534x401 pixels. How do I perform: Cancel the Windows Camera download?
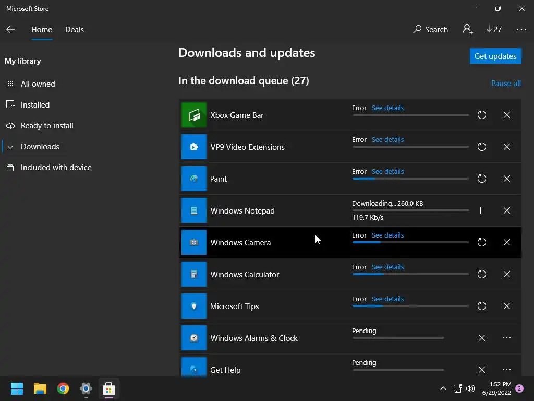(x=507, y=242)
